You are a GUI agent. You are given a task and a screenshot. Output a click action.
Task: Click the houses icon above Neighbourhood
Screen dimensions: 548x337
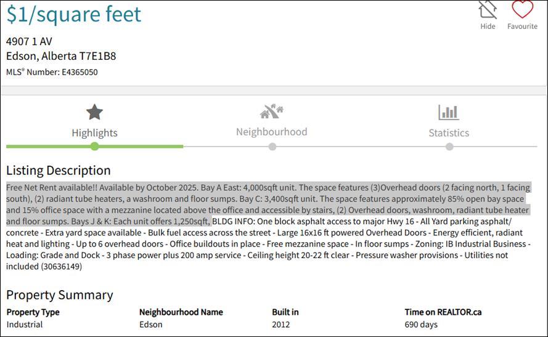[x=272, y=112]
